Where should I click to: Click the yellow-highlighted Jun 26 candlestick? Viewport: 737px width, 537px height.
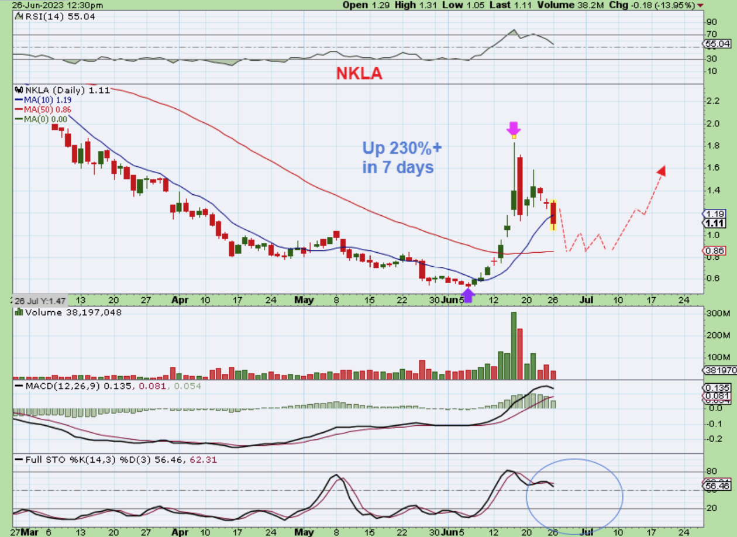553,215
